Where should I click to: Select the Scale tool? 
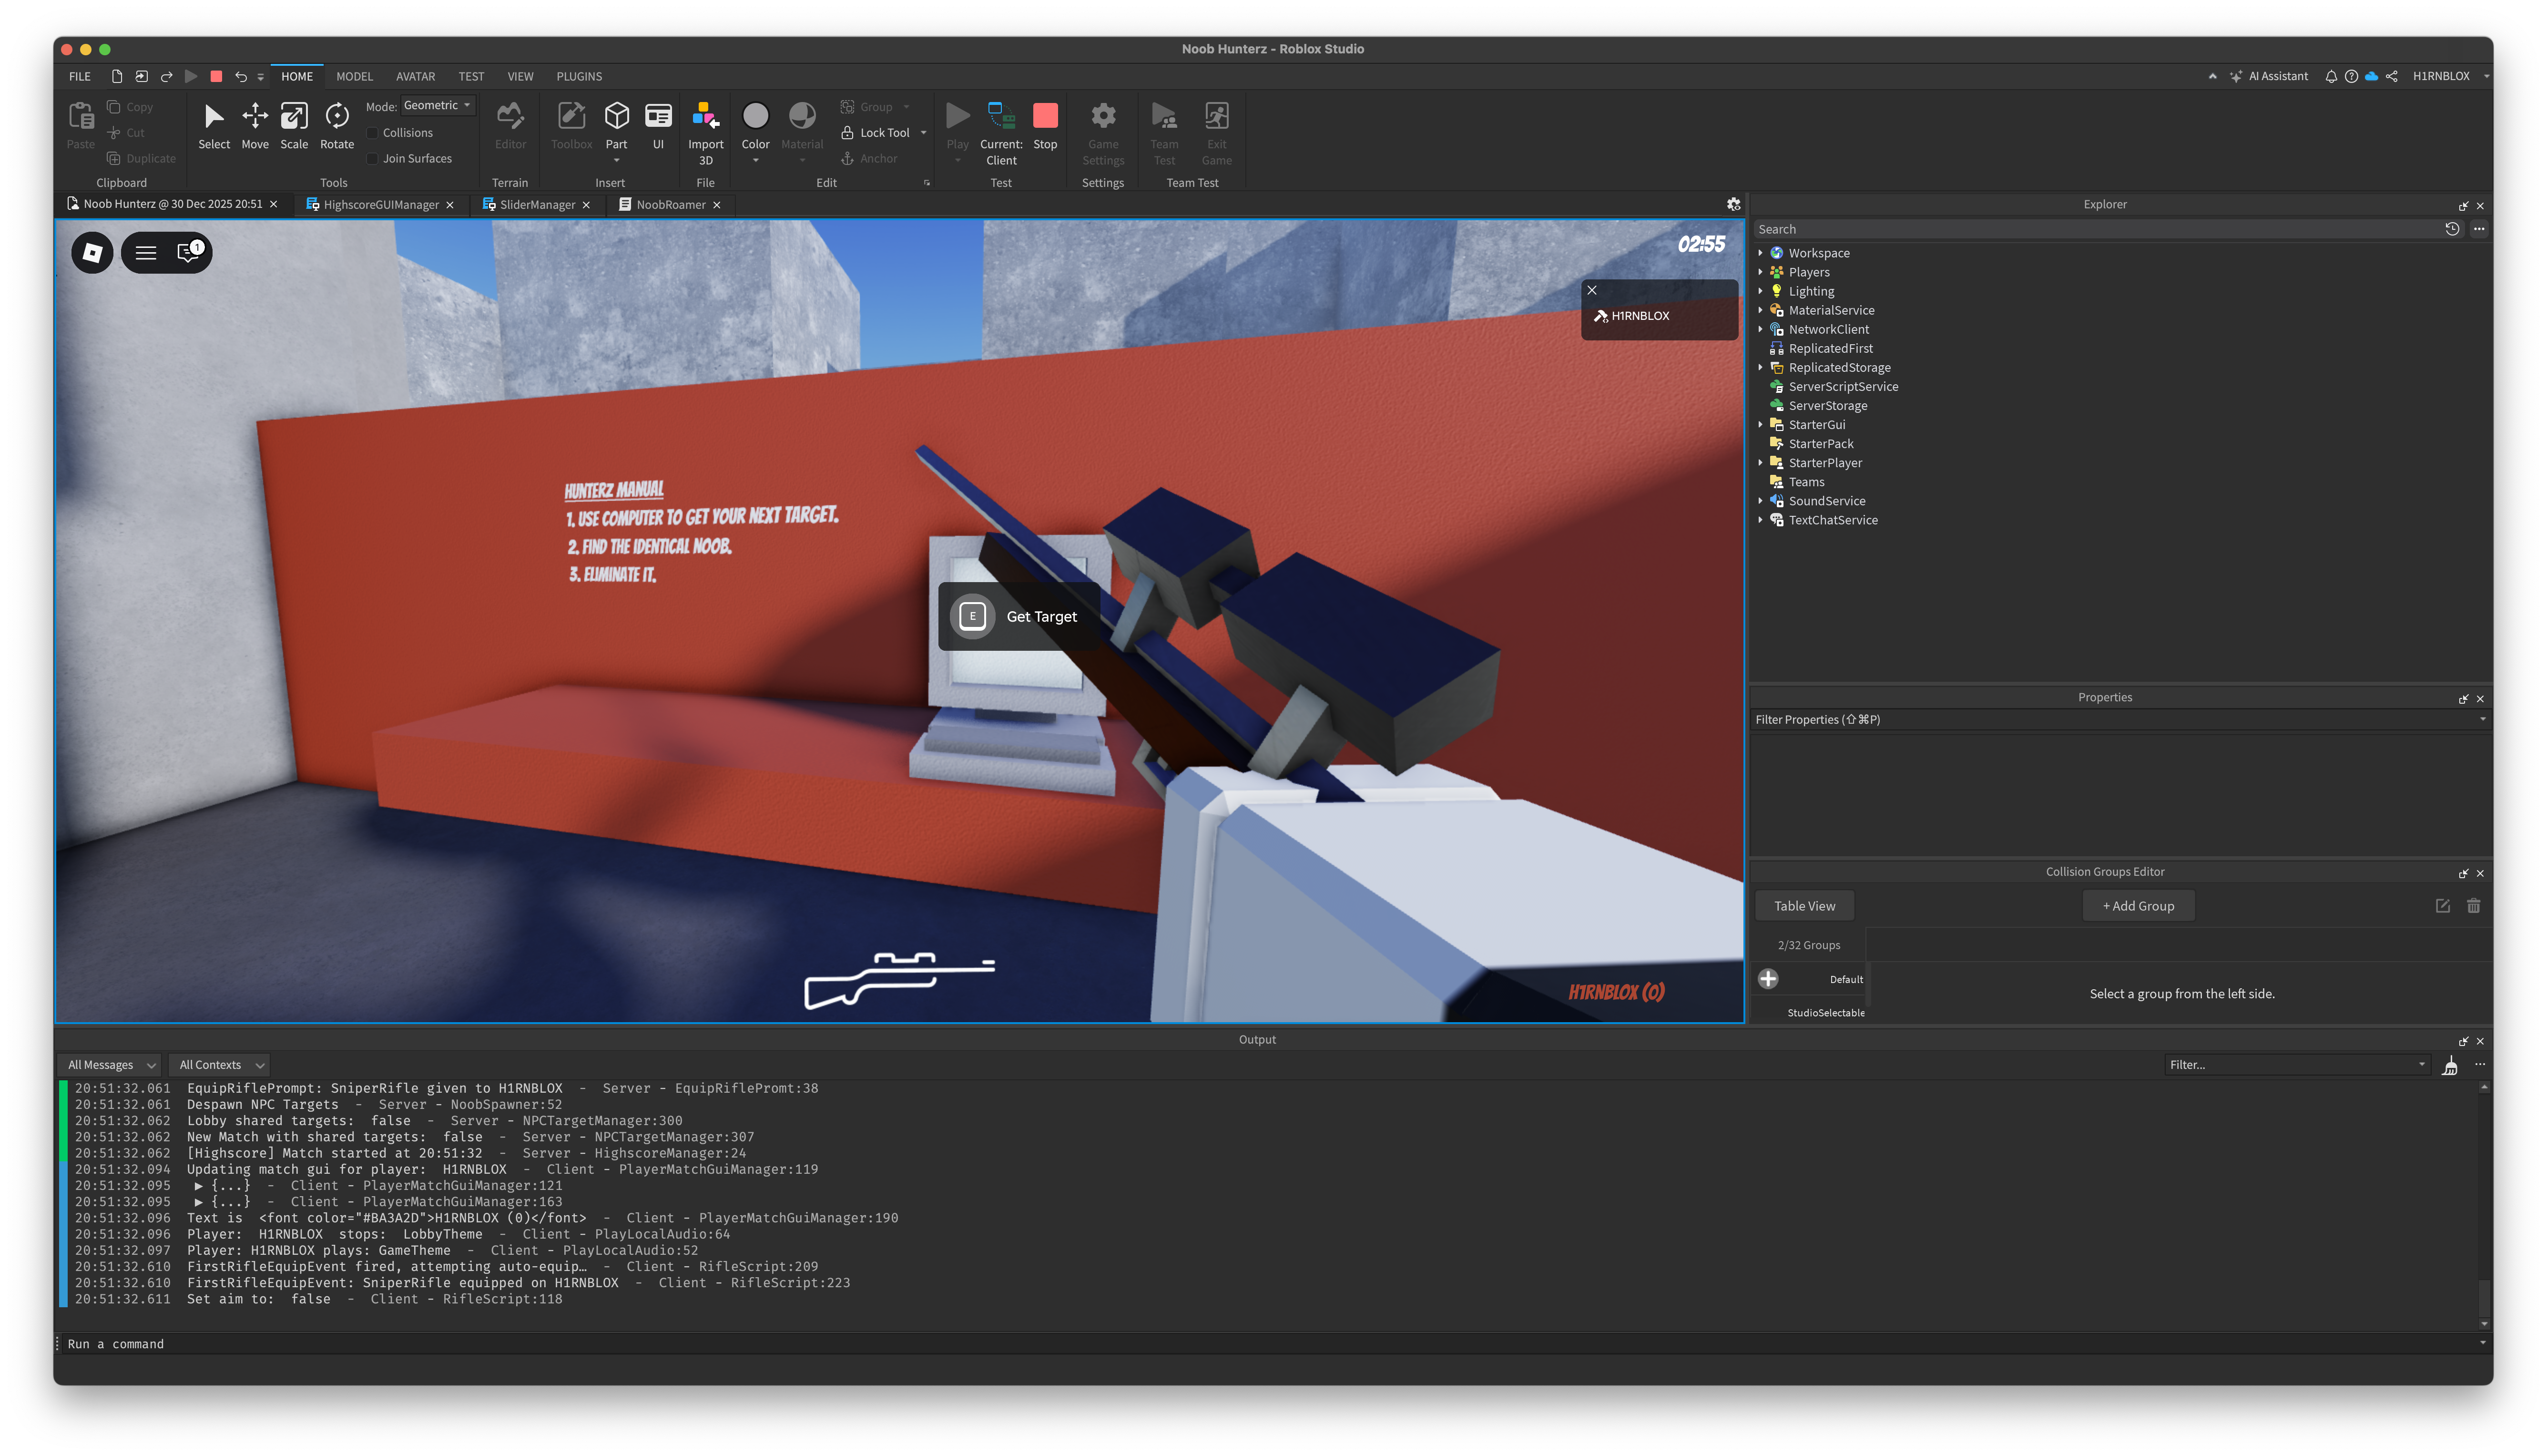[294, 125]
